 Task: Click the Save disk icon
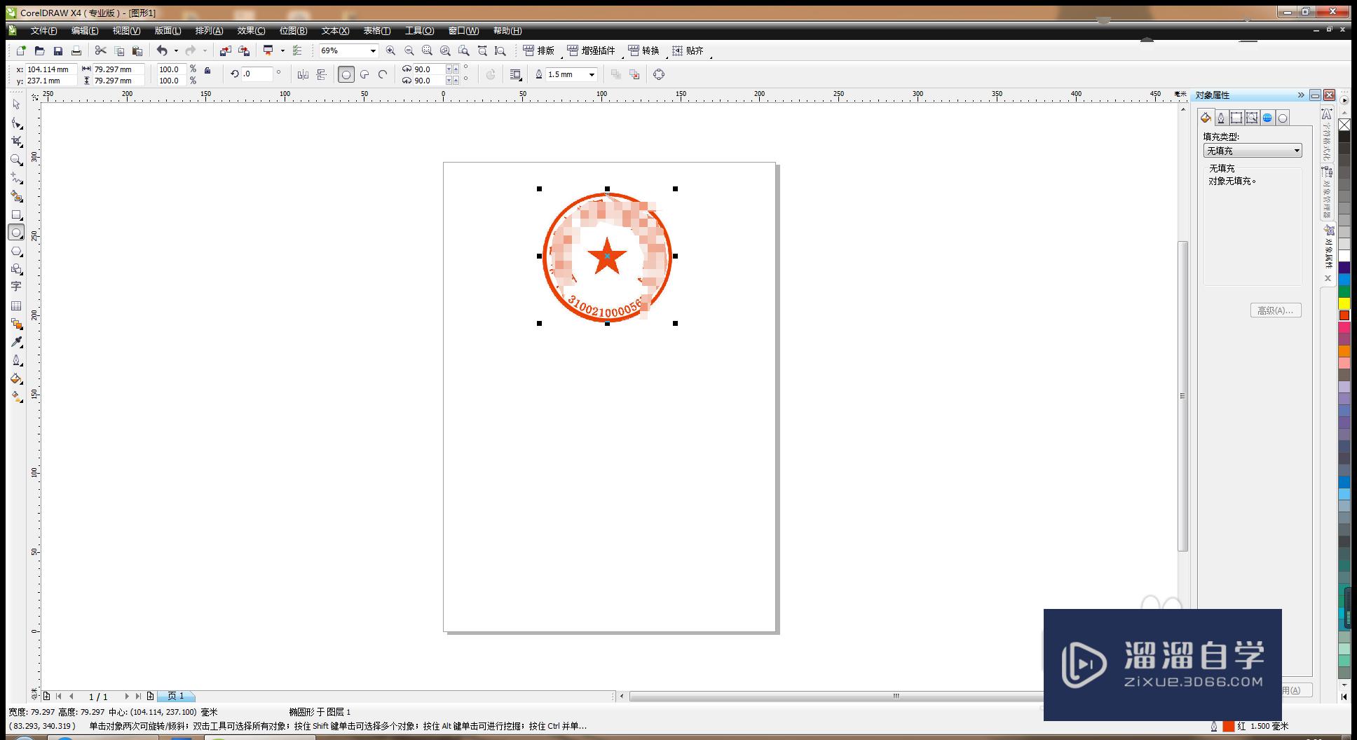coord(58,50)
